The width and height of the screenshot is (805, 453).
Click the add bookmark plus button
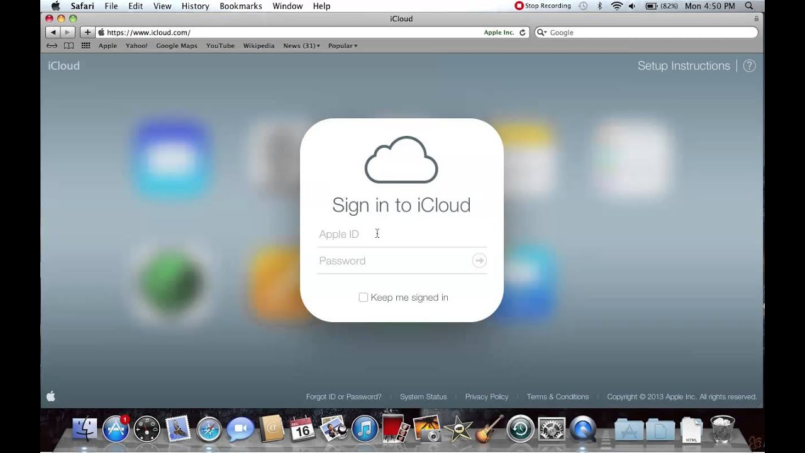tap(87, 32)
